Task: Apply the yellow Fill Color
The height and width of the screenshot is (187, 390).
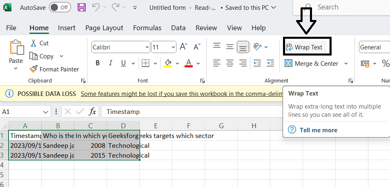Action: tap(168, 63)
